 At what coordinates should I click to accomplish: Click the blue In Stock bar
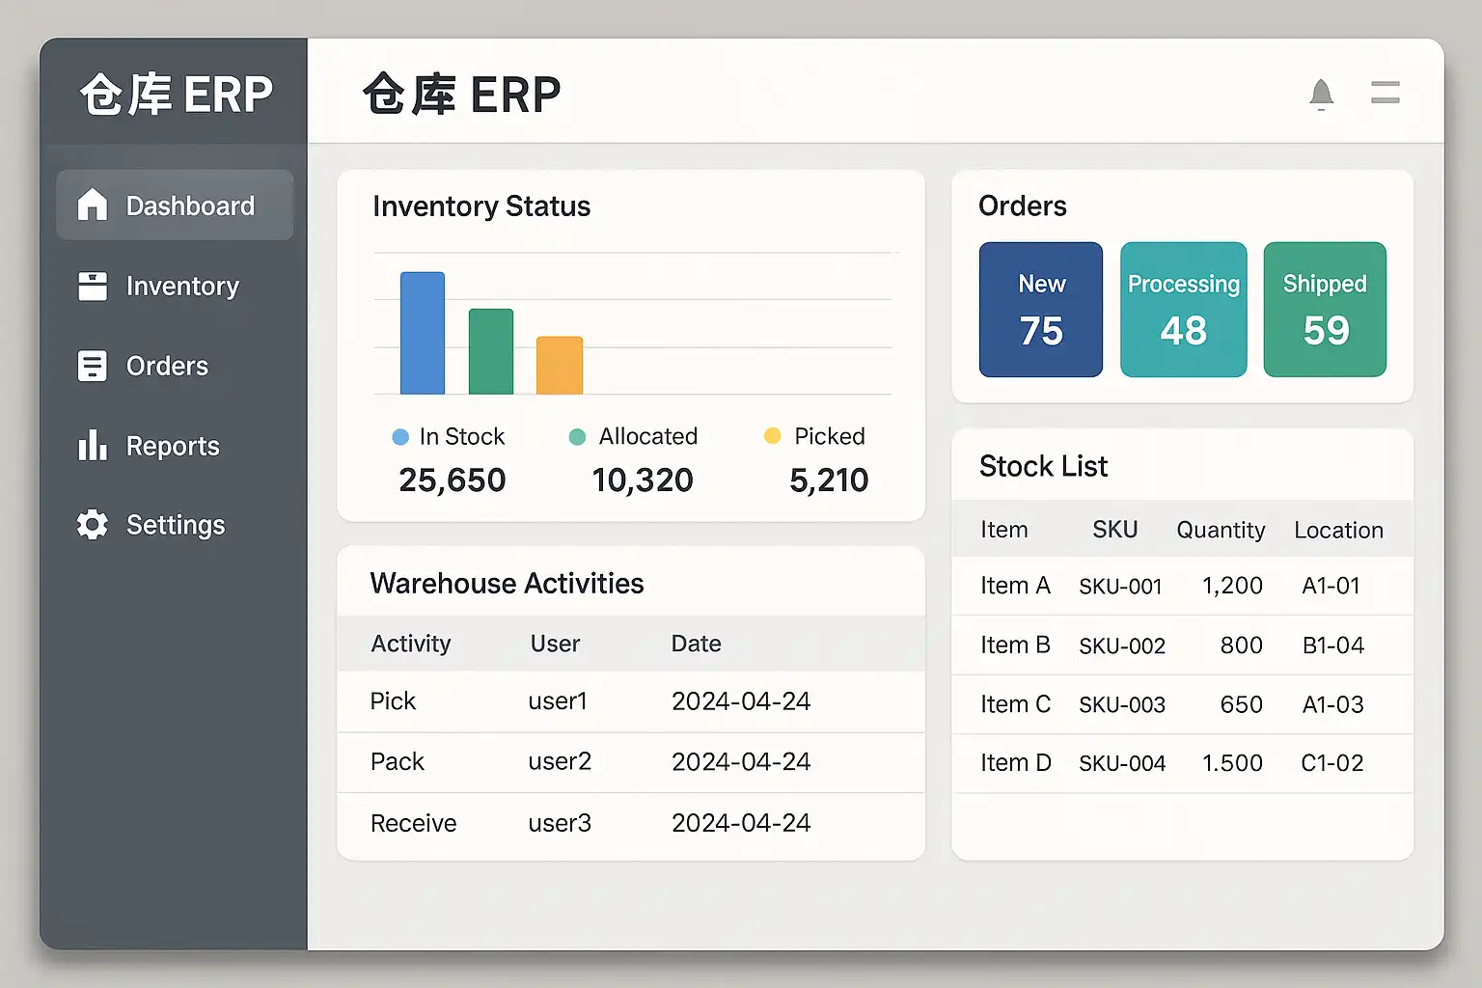point(423,333)
